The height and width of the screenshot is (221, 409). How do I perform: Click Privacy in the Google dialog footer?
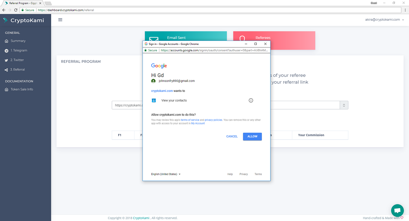coord(244,174)
